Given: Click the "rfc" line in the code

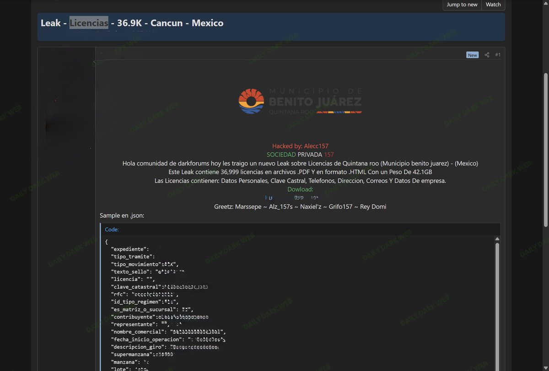Looking at the screenshot, I should click(145, 294).
